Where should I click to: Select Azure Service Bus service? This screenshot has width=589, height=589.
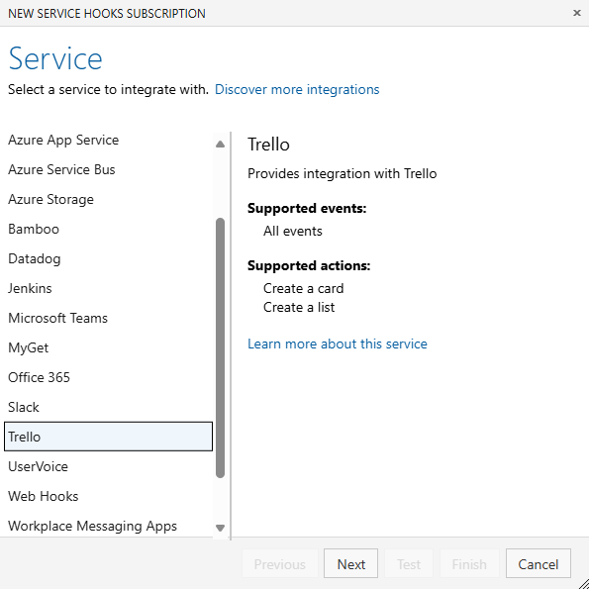tap(108, 169)
